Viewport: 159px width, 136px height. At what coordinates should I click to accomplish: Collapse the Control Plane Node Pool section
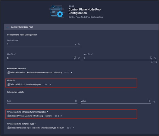[8, 27]
